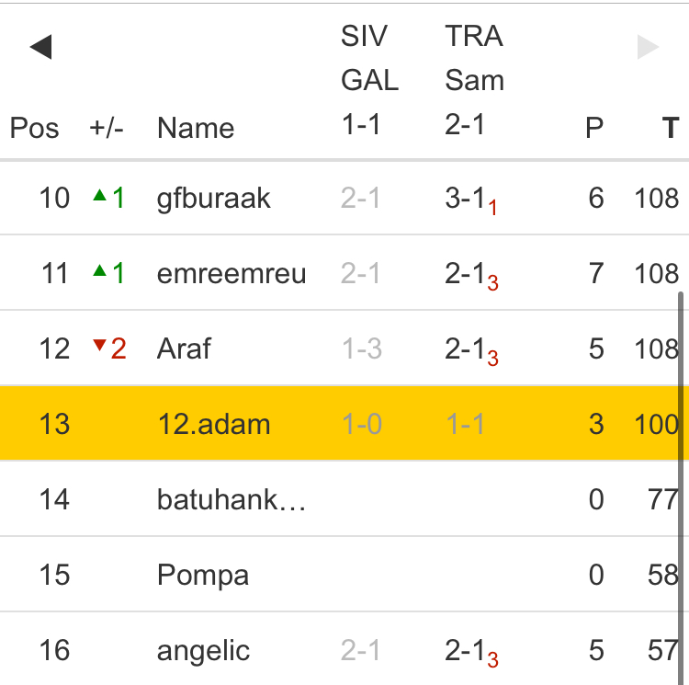Open angelic's player name
This screenshot has width=689, height=685.
tap(203, 650)
